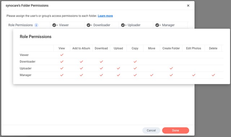Click the Add to Album column header
This screenshot has width=231, height=137.
click(81, 48)
